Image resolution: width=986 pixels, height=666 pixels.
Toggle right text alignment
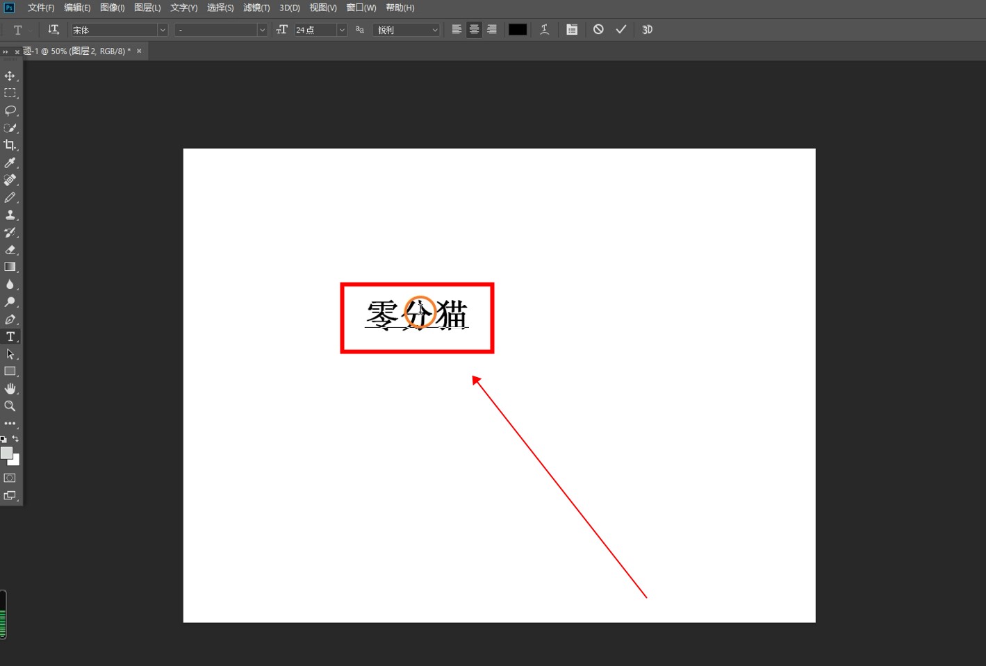pos(492,30)
